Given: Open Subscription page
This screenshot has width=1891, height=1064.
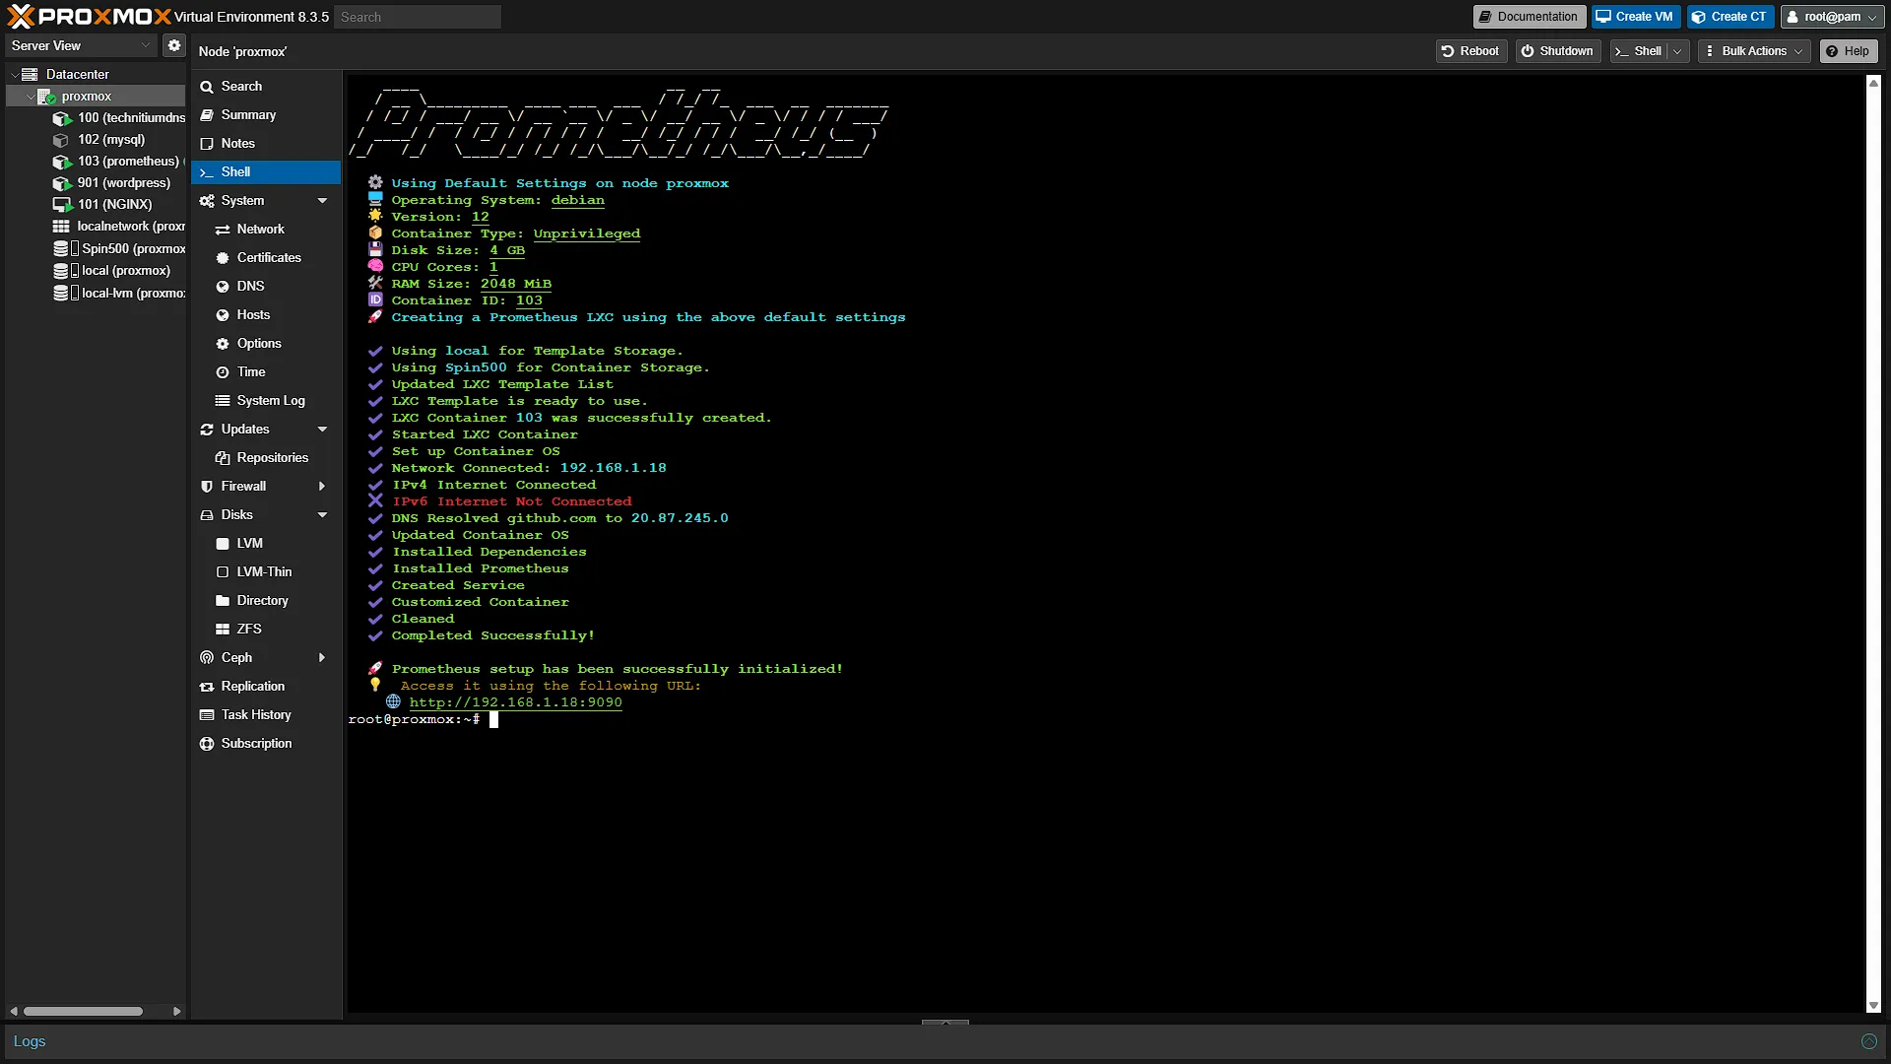Looking at the screenshot, I should click(266, 744).
